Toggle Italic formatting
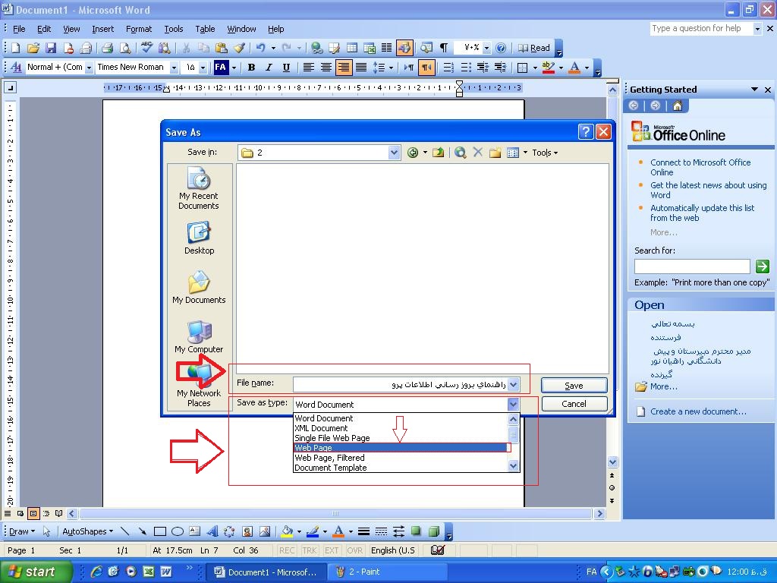The height and width of the screenshot is (583, 777). [x=269, y=68]
